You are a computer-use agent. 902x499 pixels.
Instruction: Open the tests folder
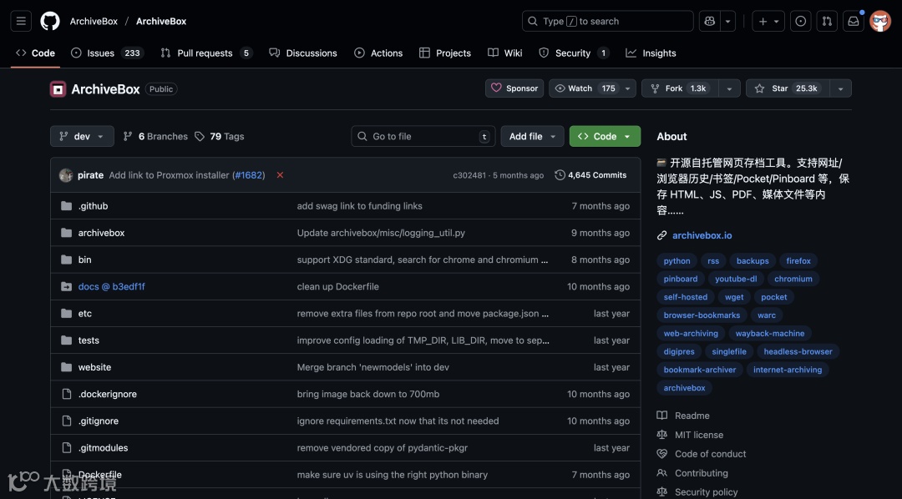(89, 340)
